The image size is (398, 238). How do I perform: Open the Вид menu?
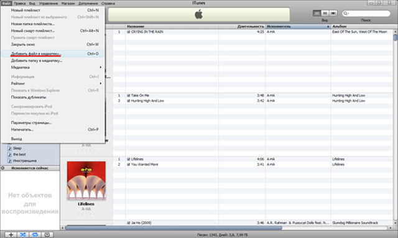click(32, 3)
